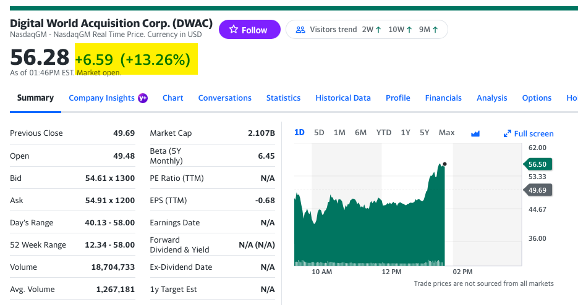The height and width of the screenshot is (305, 578).
Task: Click the Full screen expand arrows icon
Action: tap(508, 134)
